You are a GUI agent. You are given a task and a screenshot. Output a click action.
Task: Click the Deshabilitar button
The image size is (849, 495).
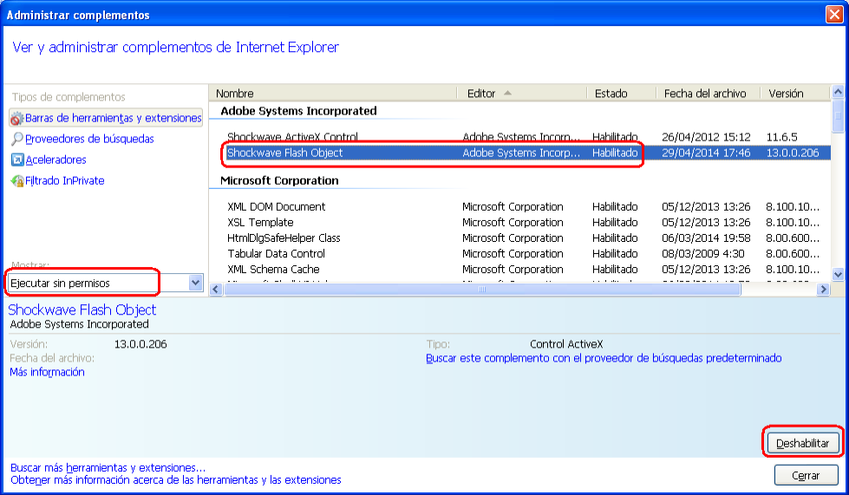[802, 443]
